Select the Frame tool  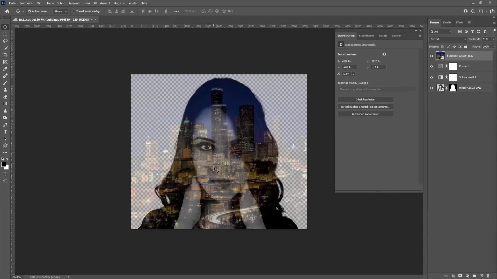pyautogui.click(x=5, y=62)
